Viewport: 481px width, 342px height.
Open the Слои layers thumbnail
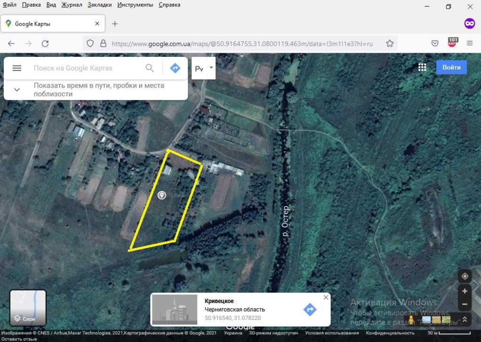(x=28, y=308)
